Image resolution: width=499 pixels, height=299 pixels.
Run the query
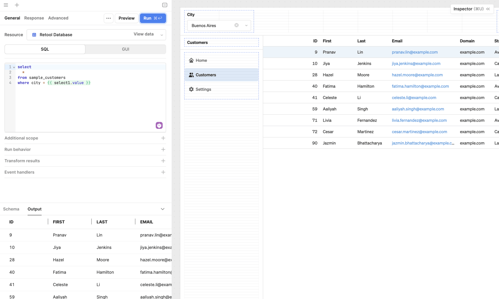point(153,18)
